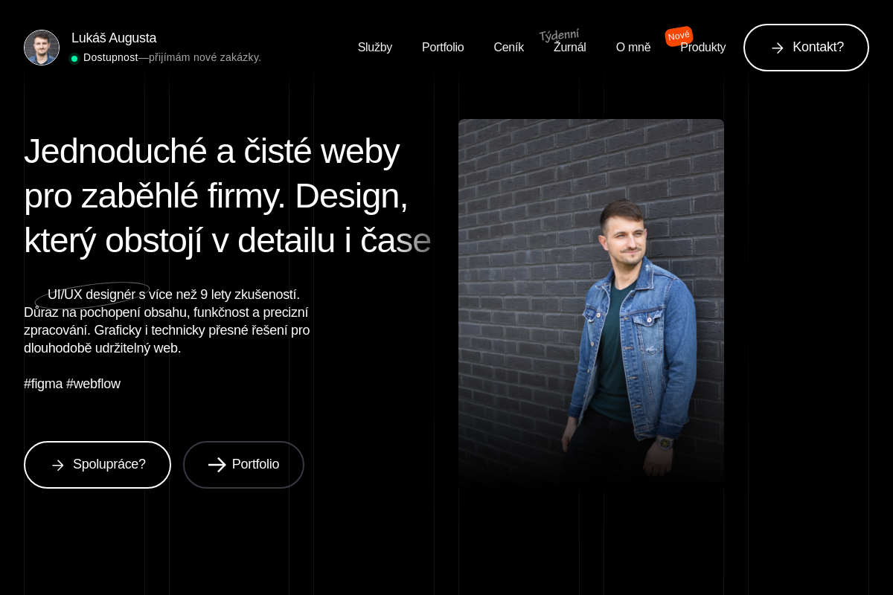Click the hero portrait photo
This screenshot has height=595, width=893.
(591, 301)
